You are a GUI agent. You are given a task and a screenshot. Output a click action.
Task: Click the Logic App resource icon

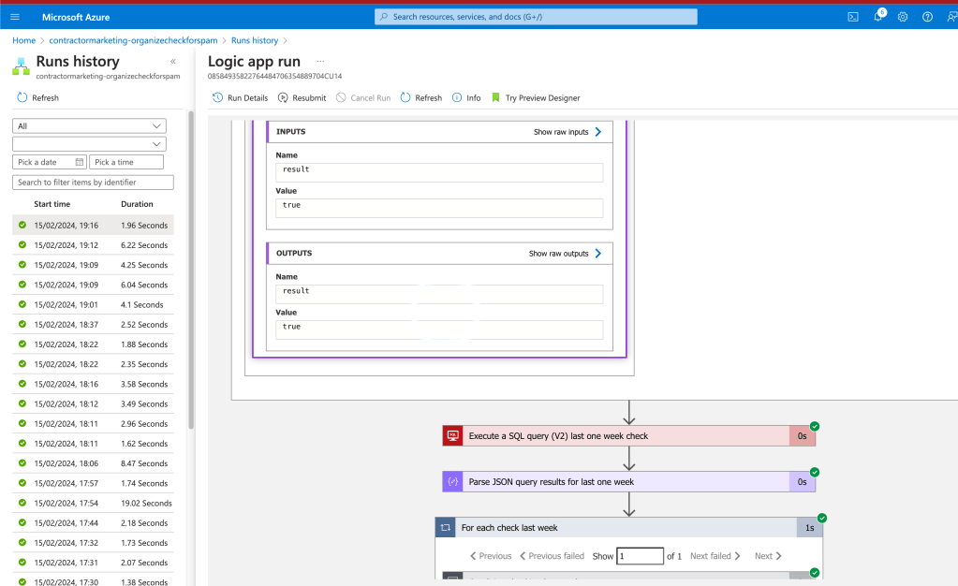pyautogui.click(x=21, y=66)
